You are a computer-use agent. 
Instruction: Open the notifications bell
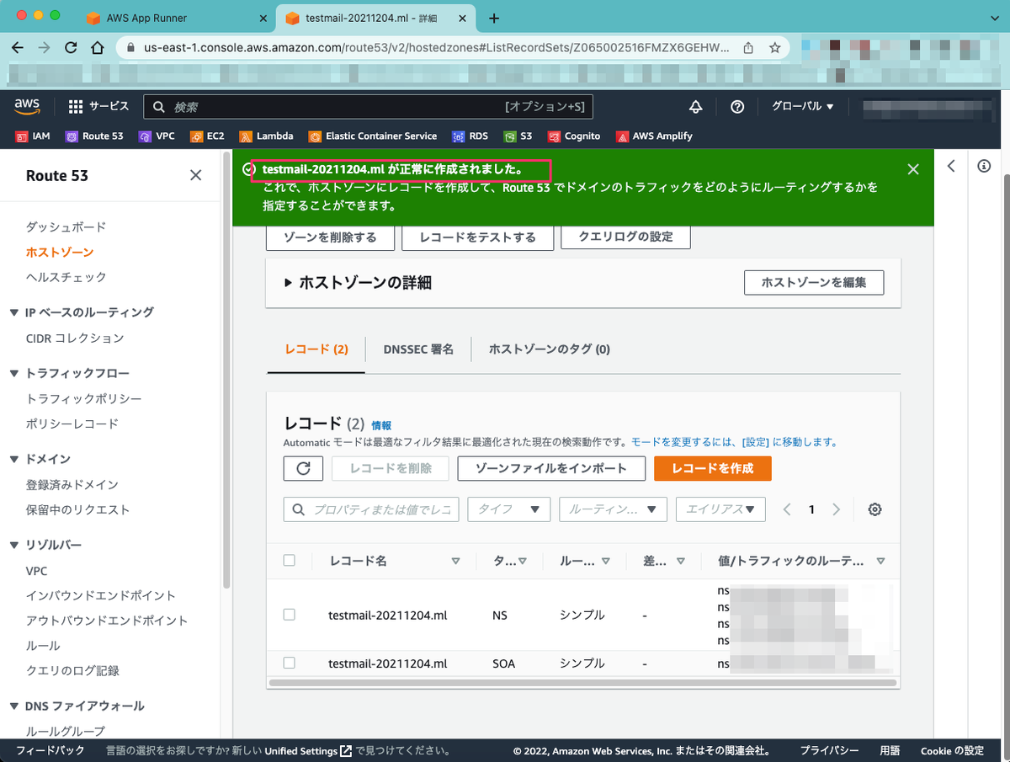click(x=695, y=107)
